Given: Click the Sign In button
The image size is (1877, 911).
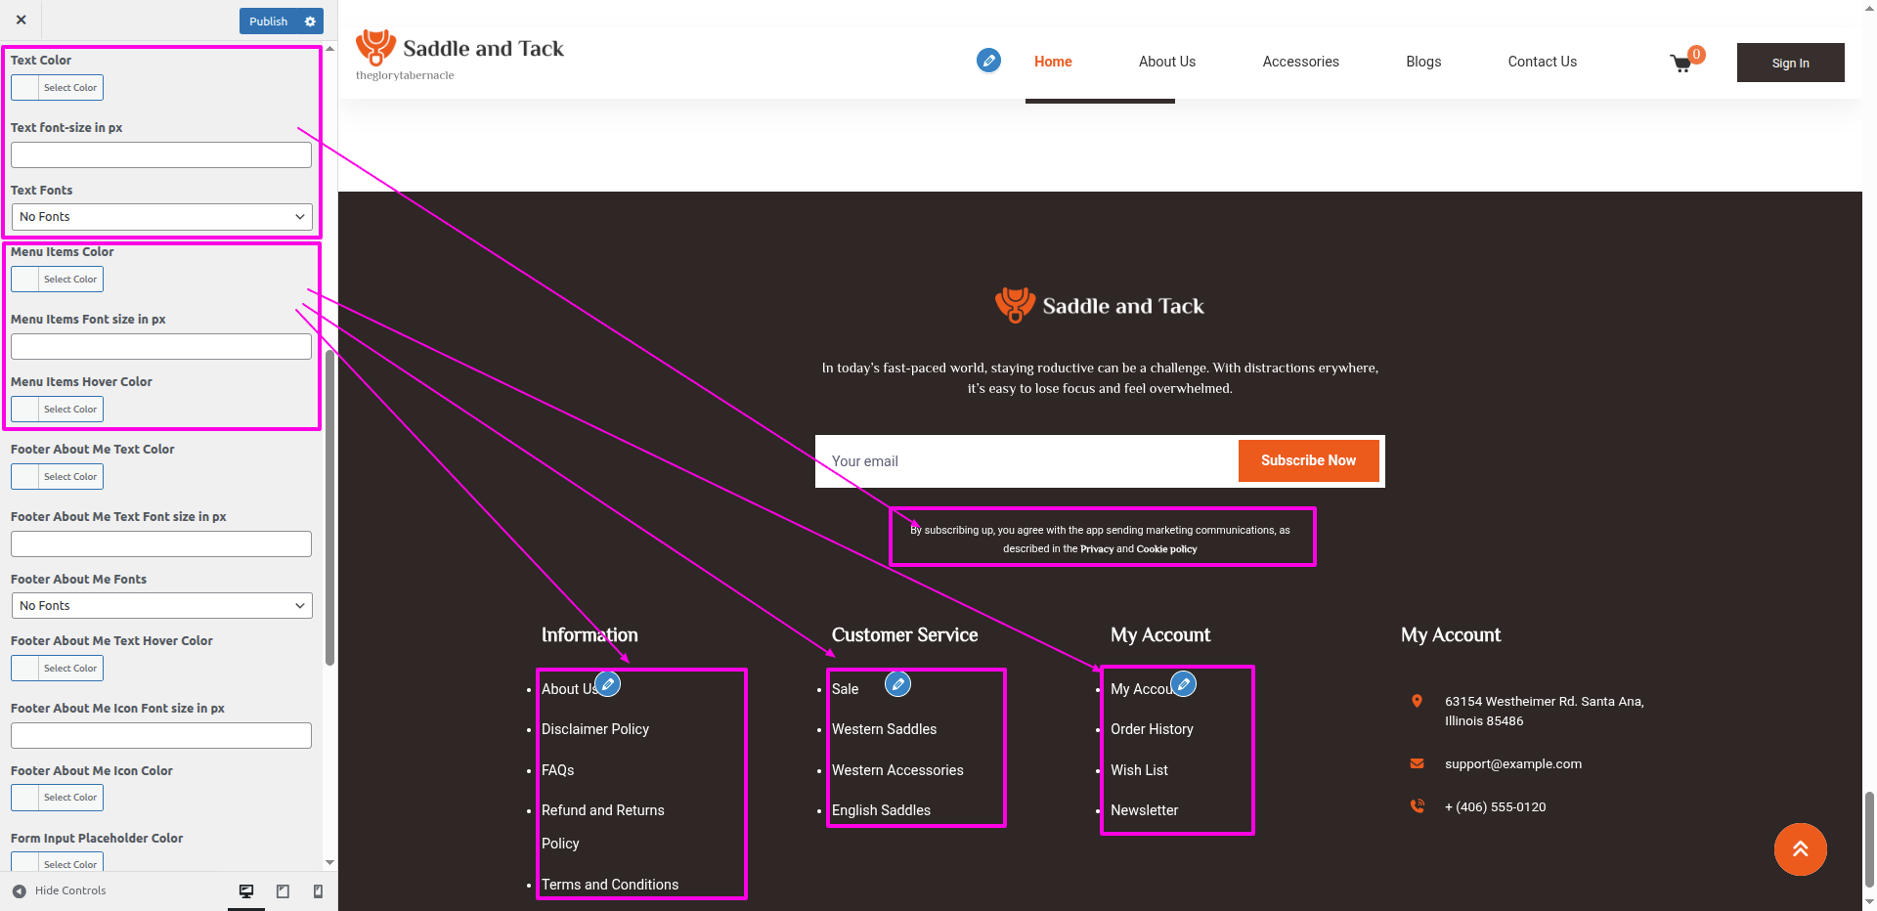Looking at the screenshot, I should coord(1790,63).
